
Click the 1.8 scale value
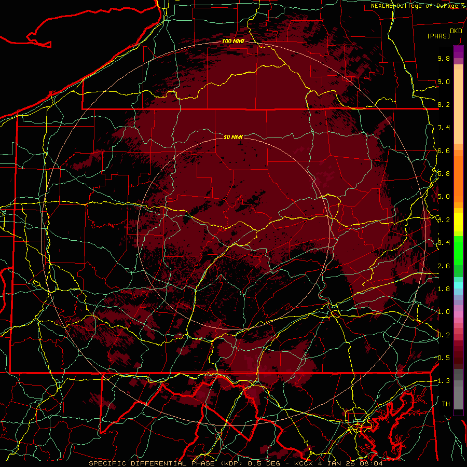tap(444, 289)
